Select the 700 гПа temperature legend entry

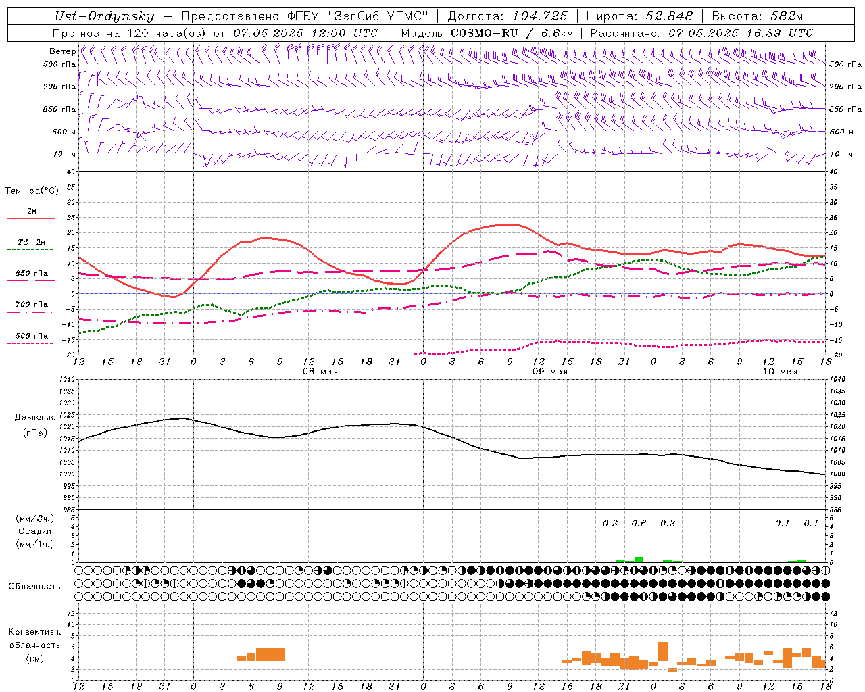coord(32,305)
